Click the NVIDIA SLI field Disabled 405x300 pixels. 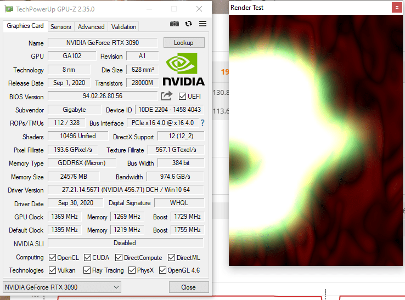(126, 243)
